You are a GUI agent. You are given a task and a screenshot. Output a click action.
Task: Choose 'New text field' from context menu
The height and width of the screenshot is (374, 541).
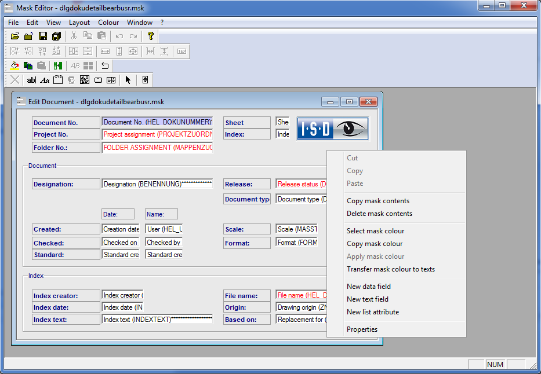point(397,299)
